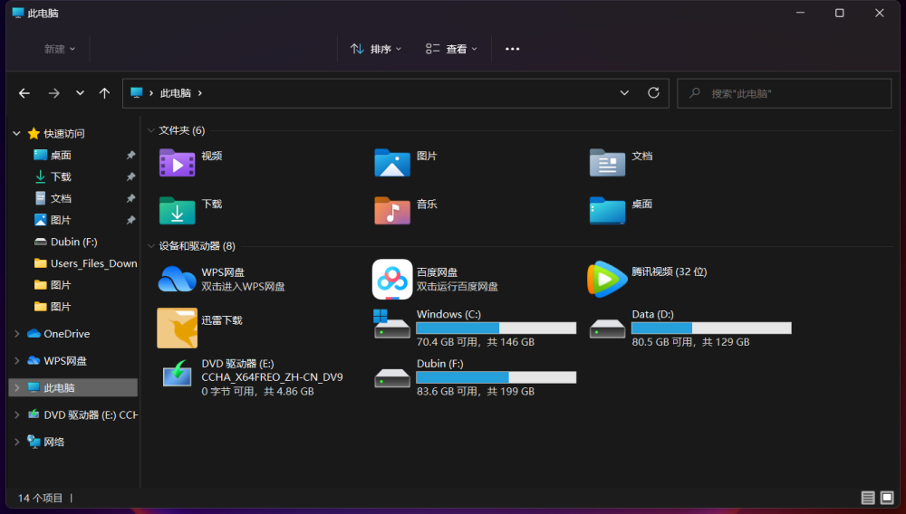Image resolution: width=906 pixels, height=514 pixels.
Task: Refresh the current location
Action: [653, 93]
